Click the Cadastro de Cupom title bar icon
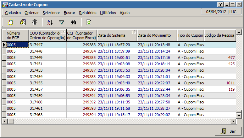The height and width of the screenshot is (138, 244). click(5, 5)
